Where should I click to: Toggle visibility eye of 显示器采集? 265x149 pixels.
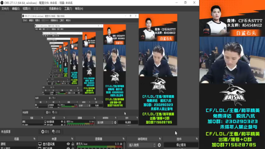click(68, 144)
